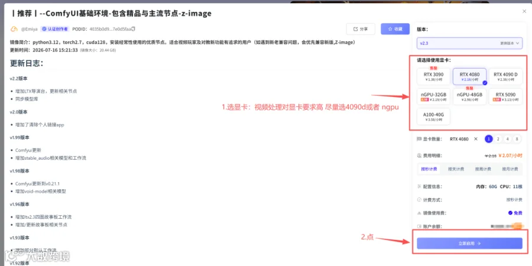Viewport: 532px width, 266px height.
Task: Click the 内存: 60G value
Action: tap(485, 187)
